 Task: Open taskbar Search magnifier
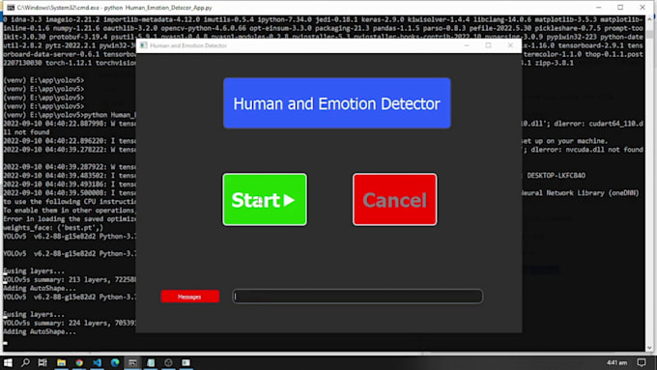point(25,362)
